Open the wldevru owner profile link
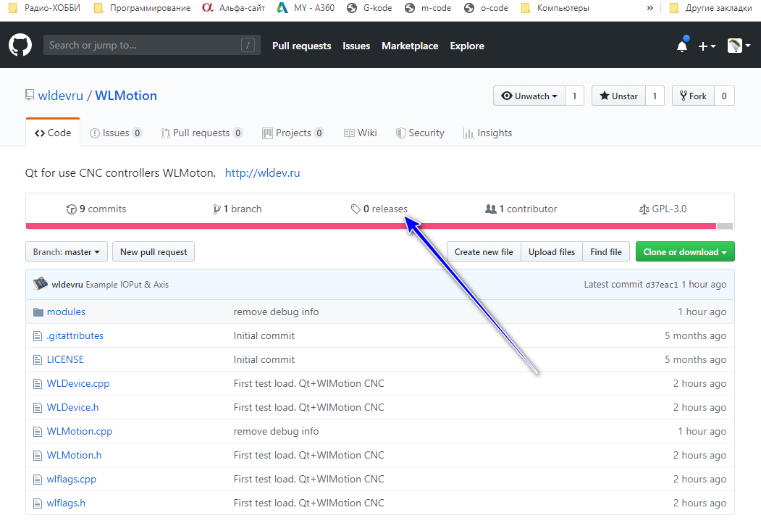761x531 pixels. click(61, 96)
